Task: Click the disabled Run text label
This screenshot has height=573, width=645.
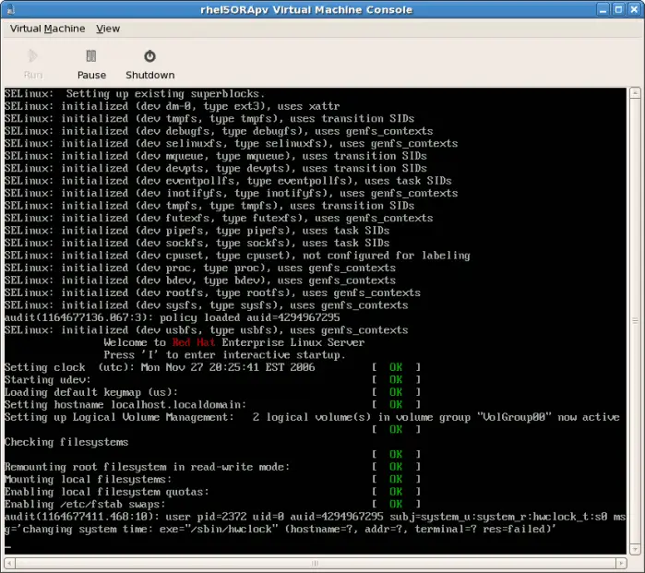Action: [32, 75]
